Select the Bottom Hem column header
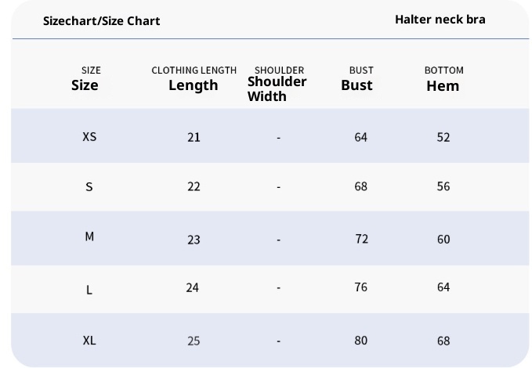This screenshot has height=368, width=532. (443, 80)
